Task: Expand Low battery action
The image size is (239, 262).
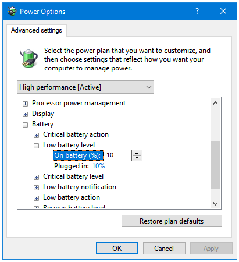Action: pos(36,198)
